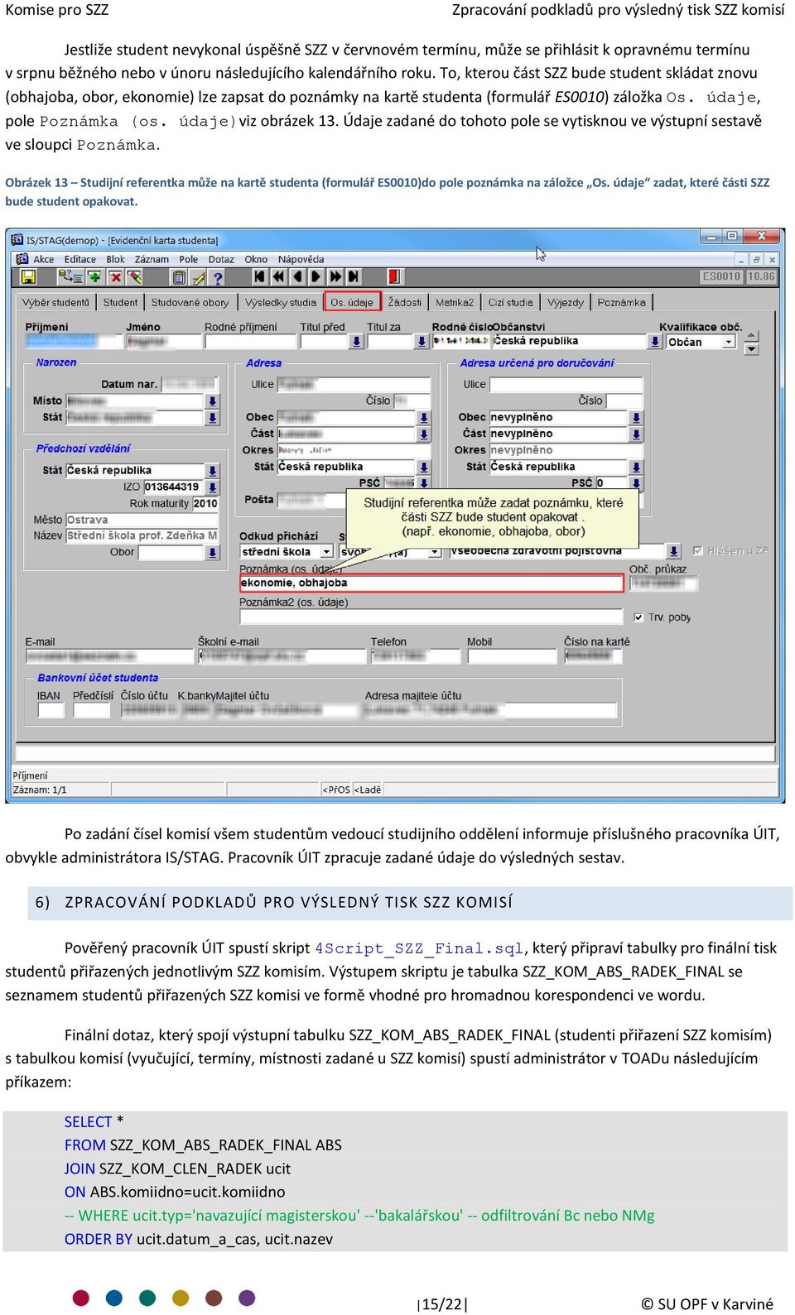Image resolution: width=795 pixels, height=1315 pixels.
Task: Open list arrow for Adresa Stát field
Action: (424, 467)
